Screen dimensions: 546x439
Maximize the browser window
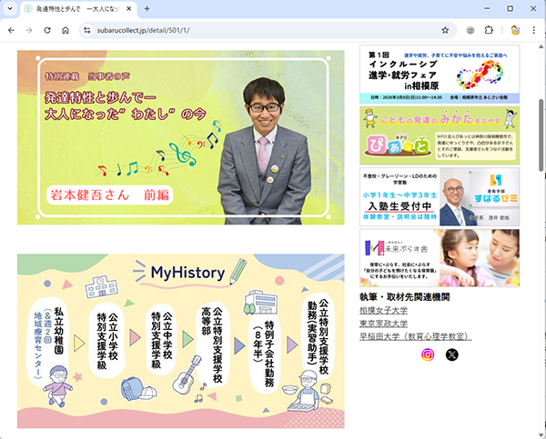[x=511, y=9]
